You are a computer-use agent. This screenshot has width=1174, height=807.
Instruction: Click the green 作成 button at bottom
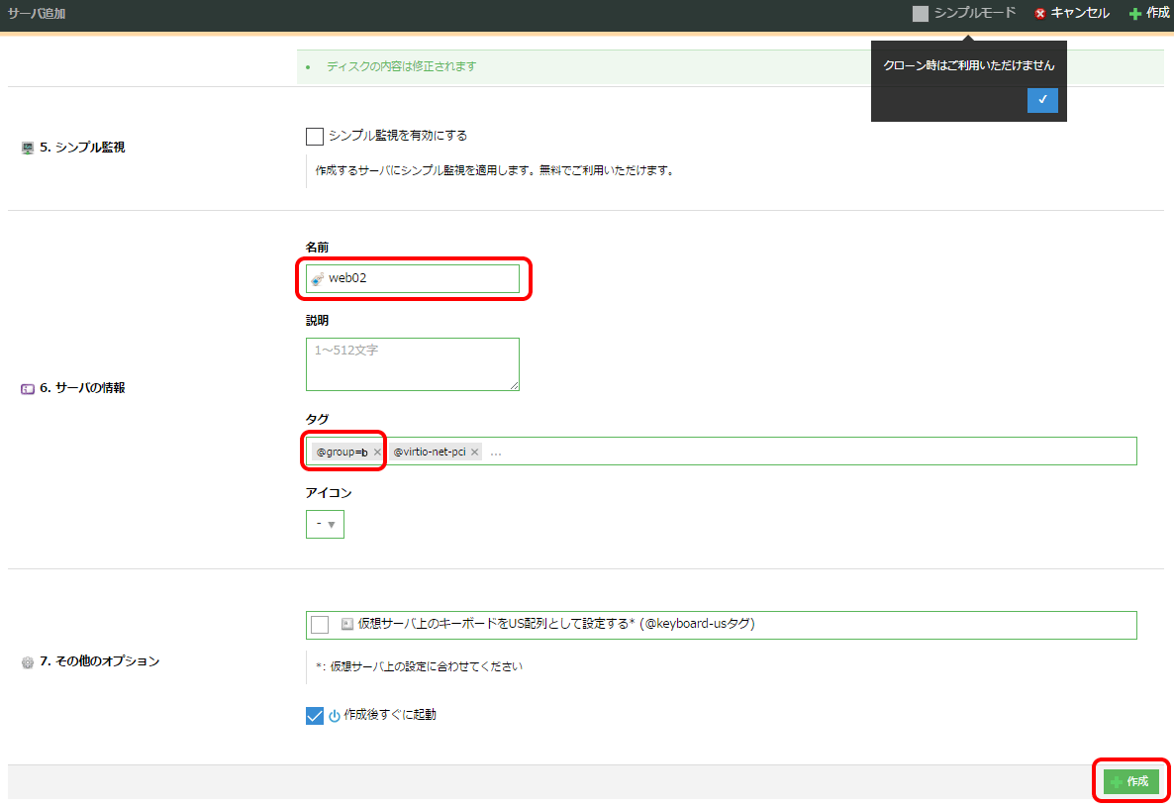click(x=1130, y=781)
